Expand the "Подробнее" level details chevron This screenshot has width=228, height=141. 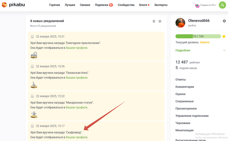[x=224, y=50]
